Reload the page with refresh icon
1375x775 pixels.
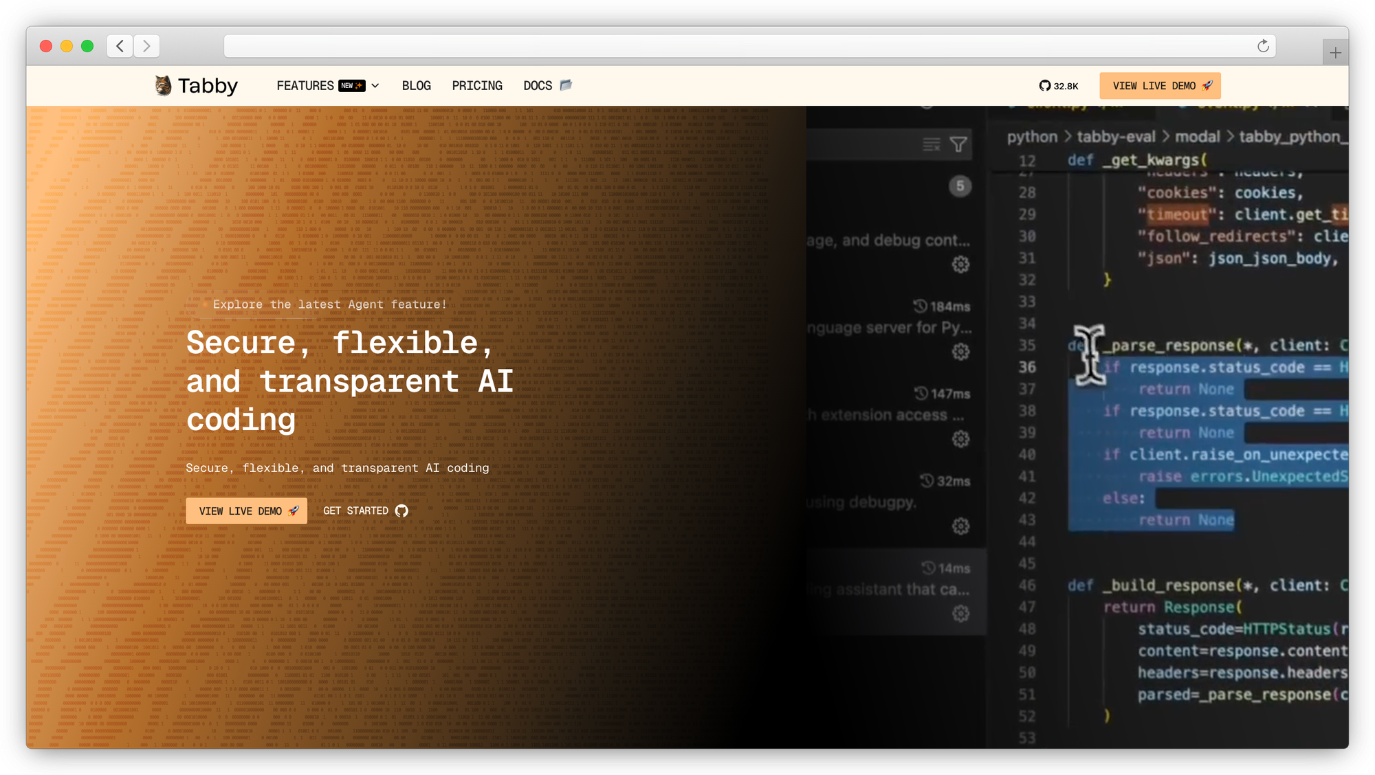pyautogui.click(x=1263, y=46)
